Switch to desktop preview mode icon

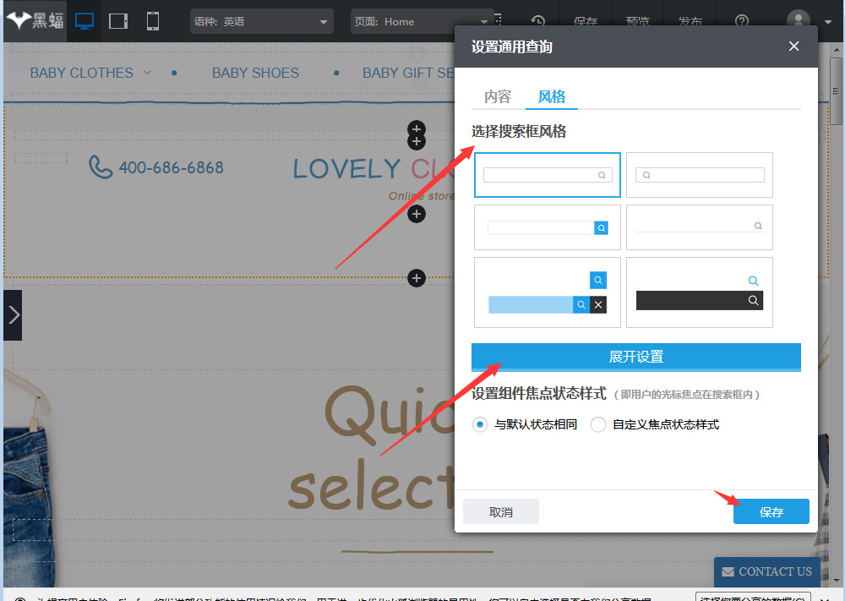click(x=84, y=22)
